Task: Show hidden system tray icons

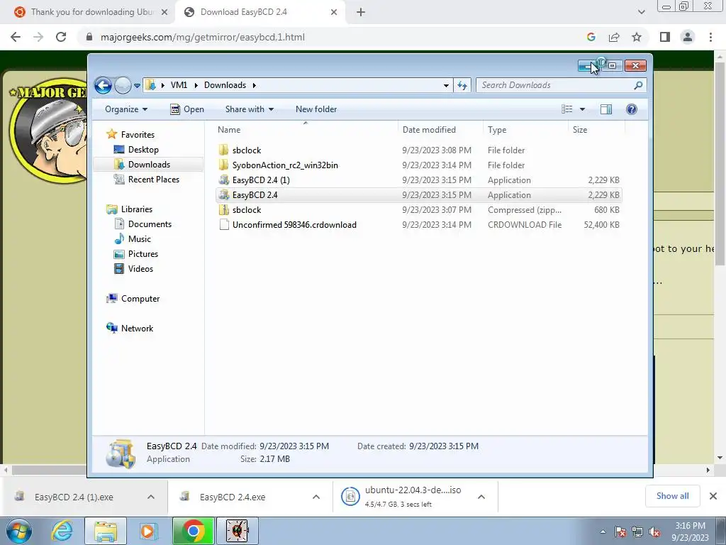Action: (603, 532)
